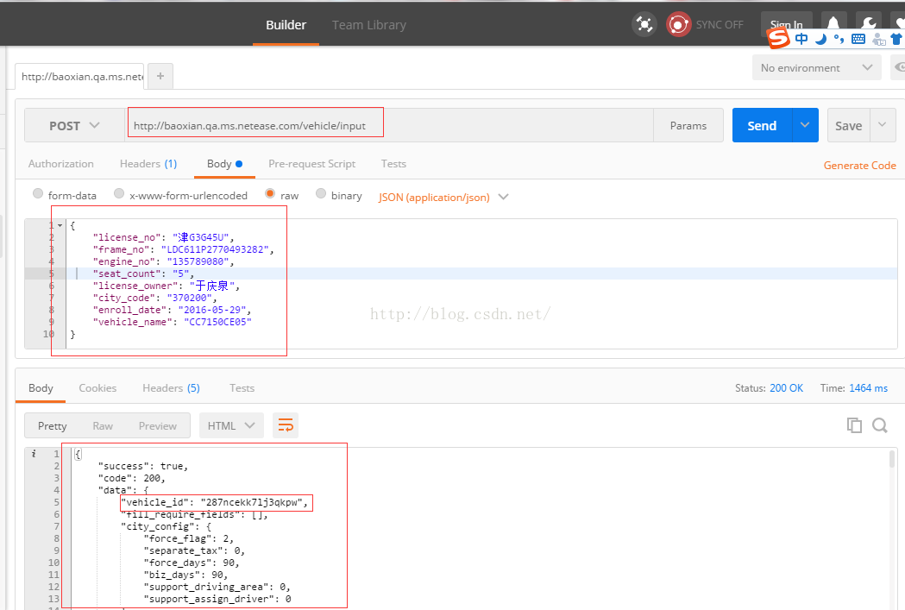Click the red sync status icon

coord(678,24)
